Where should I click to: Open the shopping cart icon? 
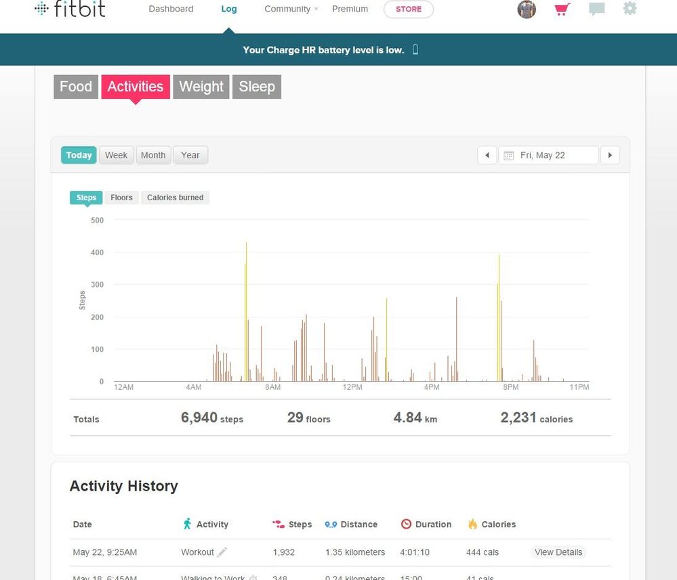(x=561, y=9)
